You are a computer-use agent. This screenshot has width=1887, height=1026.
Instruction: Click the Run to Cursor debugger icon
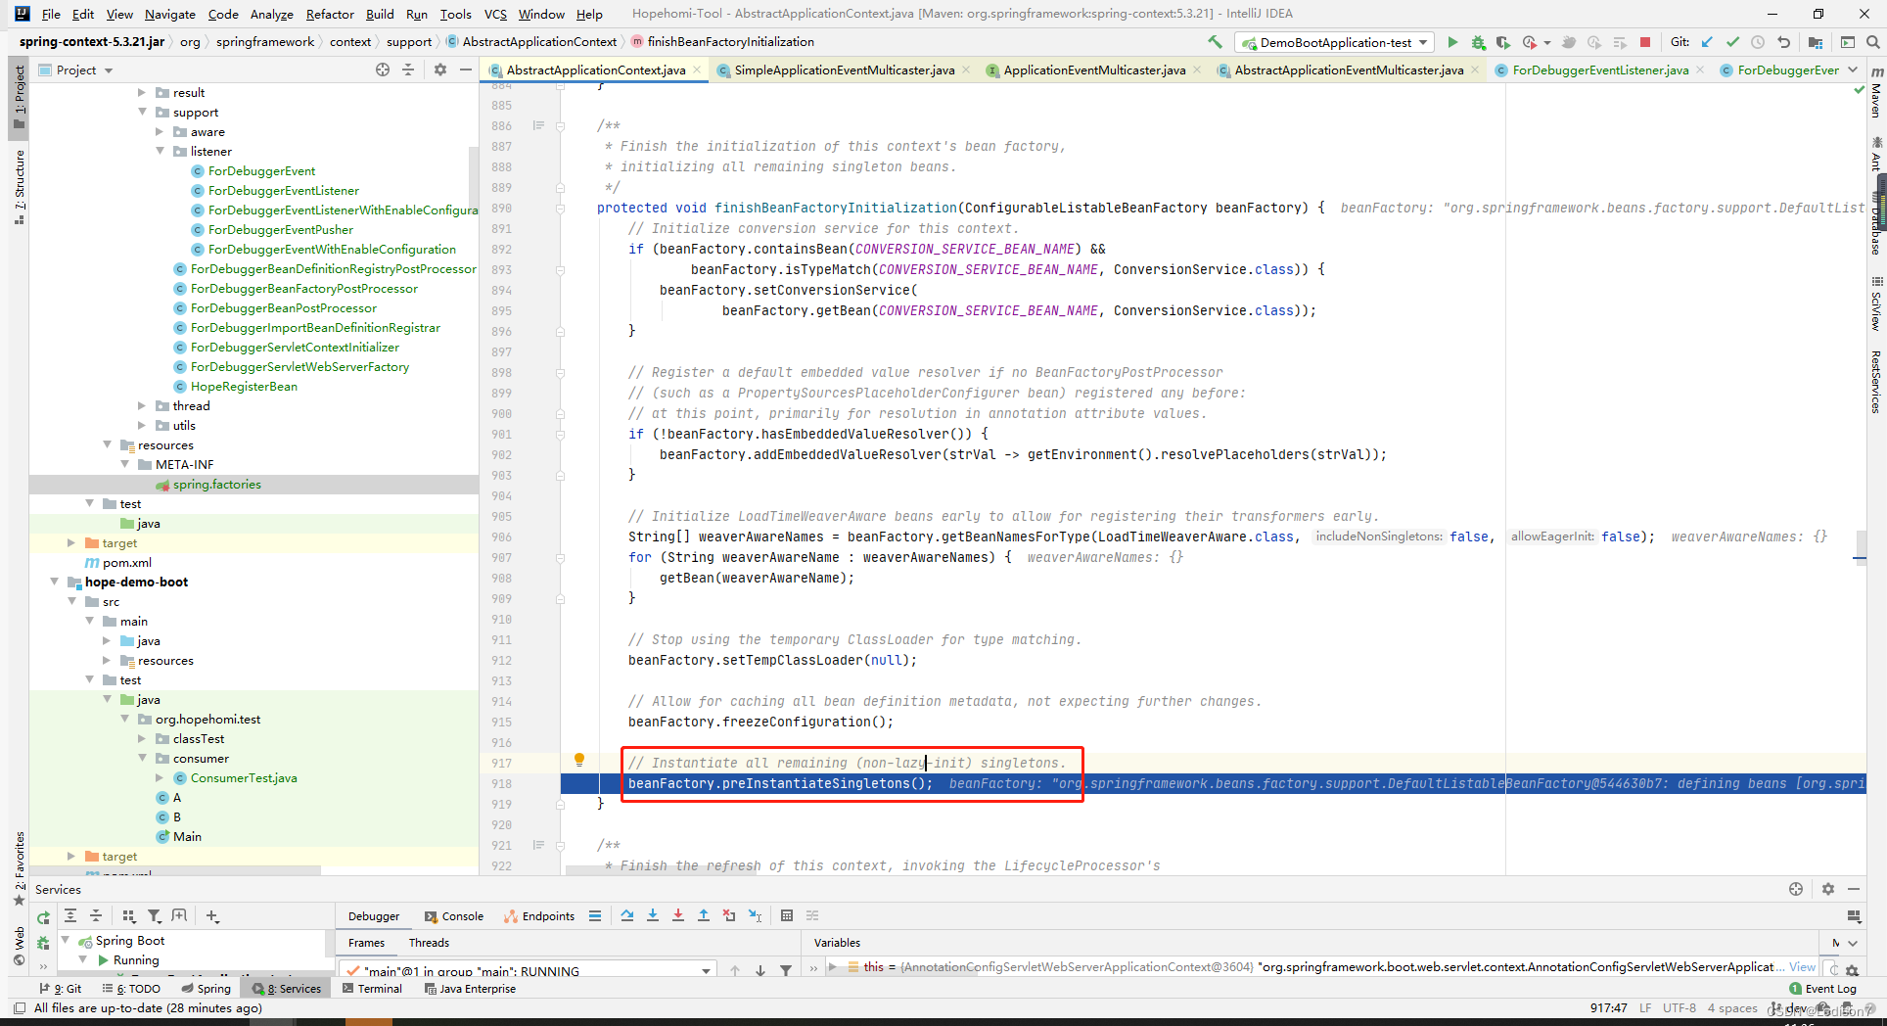(x=755, y=915)
